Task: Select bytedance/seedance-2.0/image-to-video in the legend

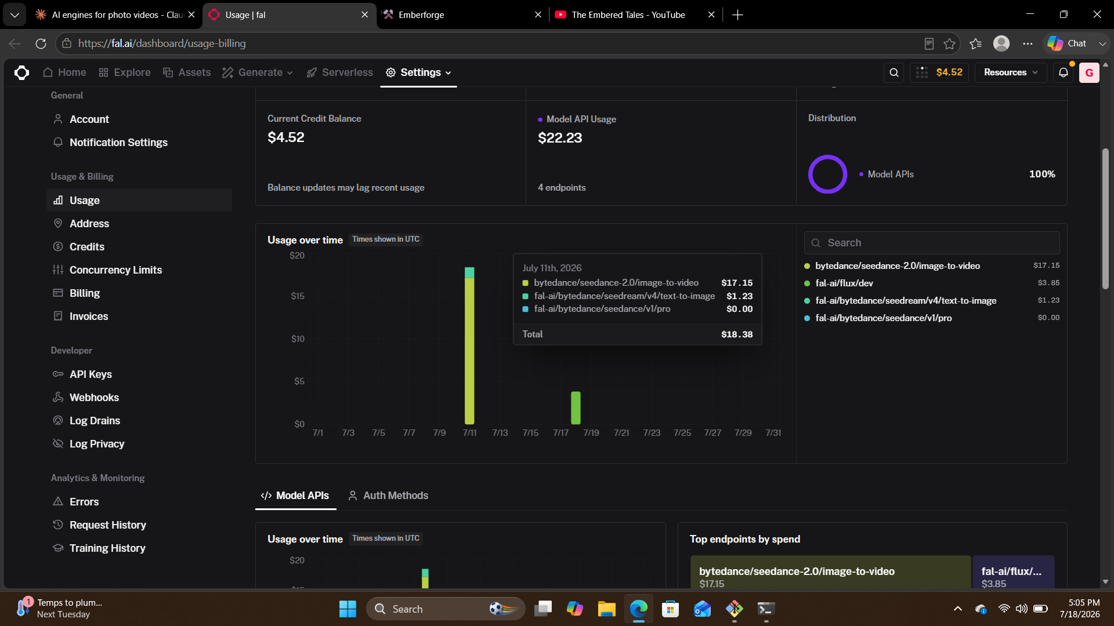Action: 932,265
